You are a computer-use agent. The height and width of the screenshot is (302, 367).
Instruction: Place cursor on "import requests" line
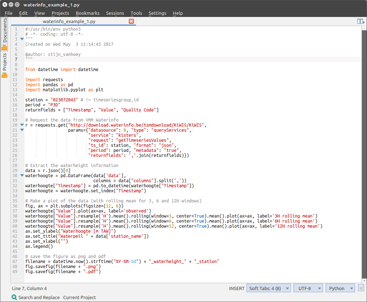tap(44, 80)
